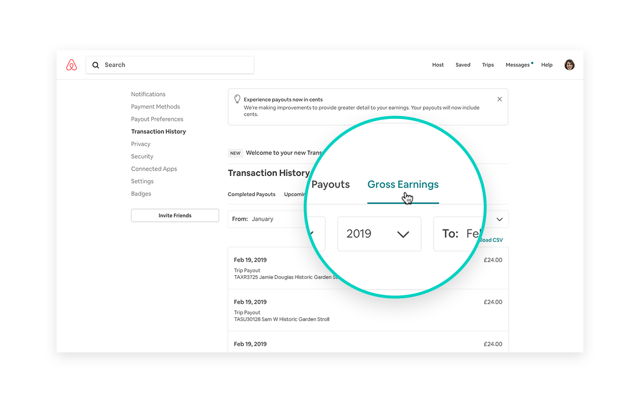Expand the 2019 year dropdown
Viewport: 640px width, 402px height.
click(x=379, y=234)
